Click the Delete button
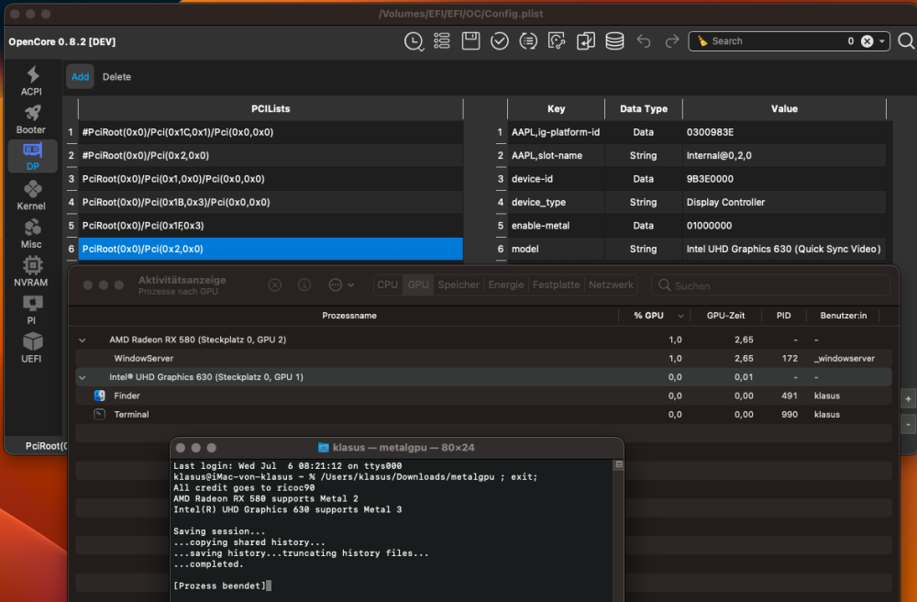This screenshot has width=917, height=602. [x=117, y=77]
